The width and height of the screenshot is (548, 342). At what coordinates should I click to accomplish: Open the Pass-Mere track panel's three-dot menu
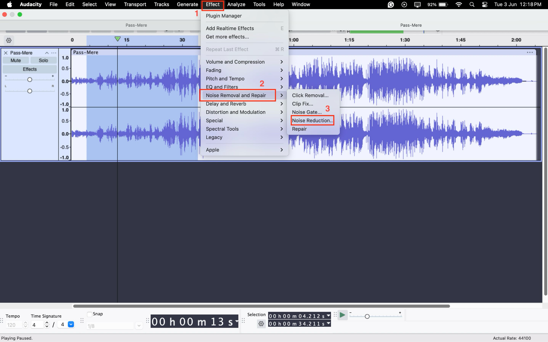tap(54, 53)
